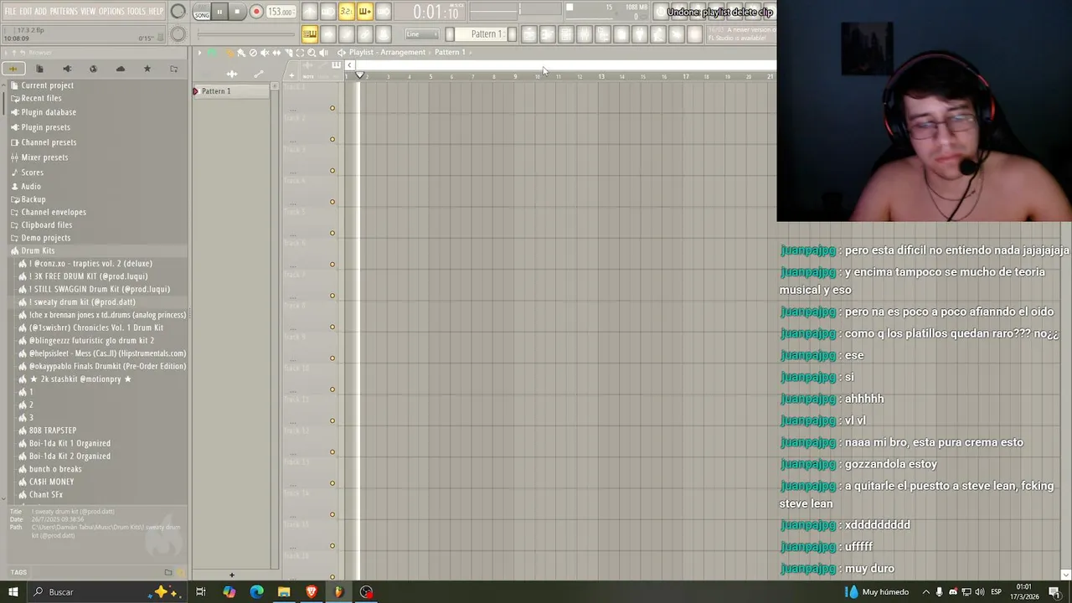1072x603 pixels.
Task: Open File Explorer from the taskbar
Action: click(284, 592)
